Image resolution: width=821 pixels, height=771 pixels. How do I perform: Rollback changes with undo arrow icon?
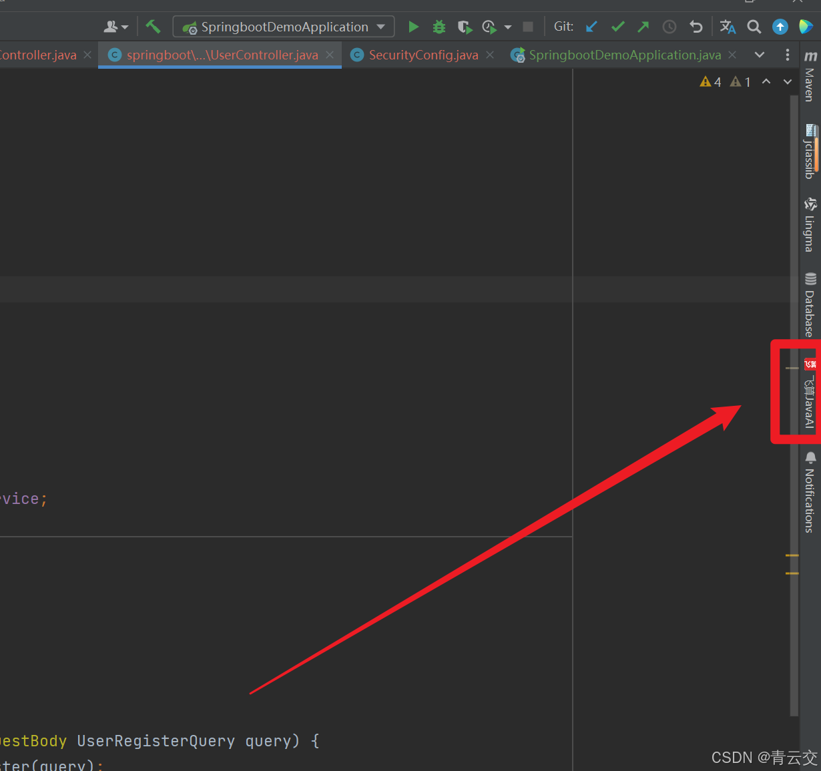click(696, 27)
